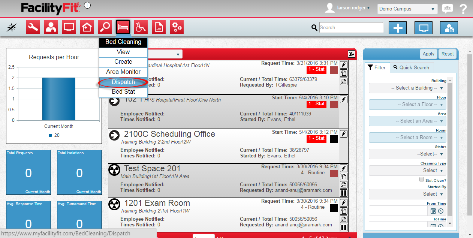Select Dispatch from Bed Cleaning menu
The width and height of the screenshot is (473, 238).
123,82
